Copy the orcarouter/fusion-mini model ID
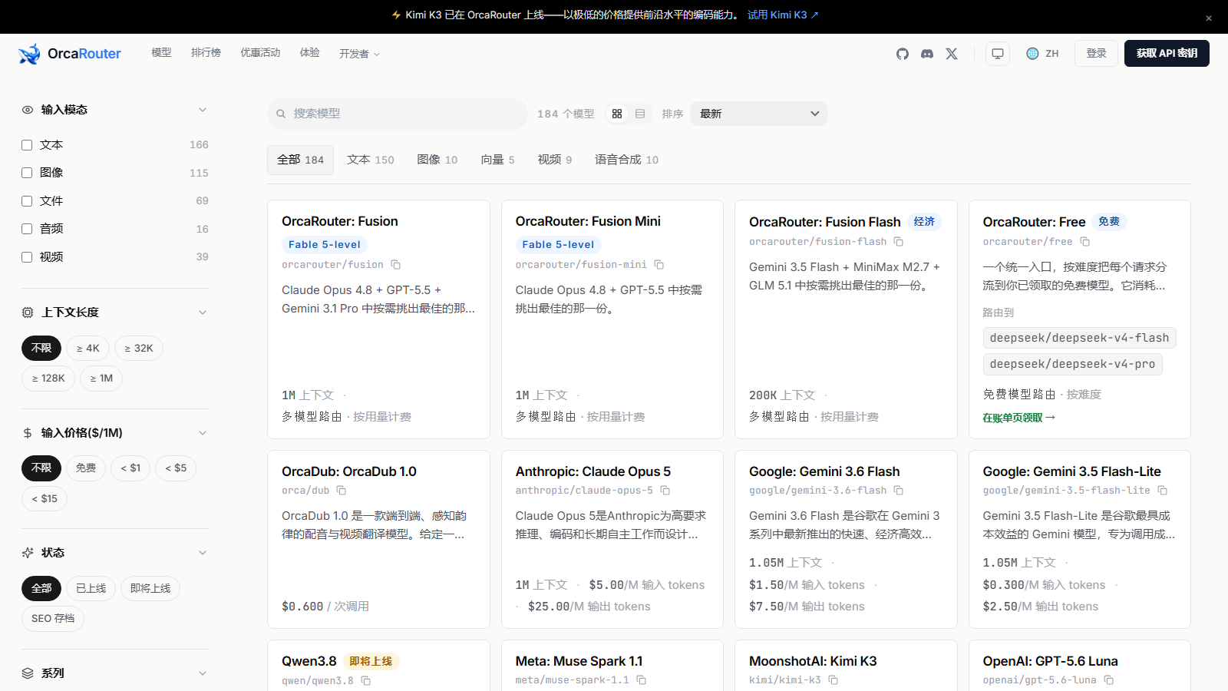 pyautogui.click(x=659, y=265)
